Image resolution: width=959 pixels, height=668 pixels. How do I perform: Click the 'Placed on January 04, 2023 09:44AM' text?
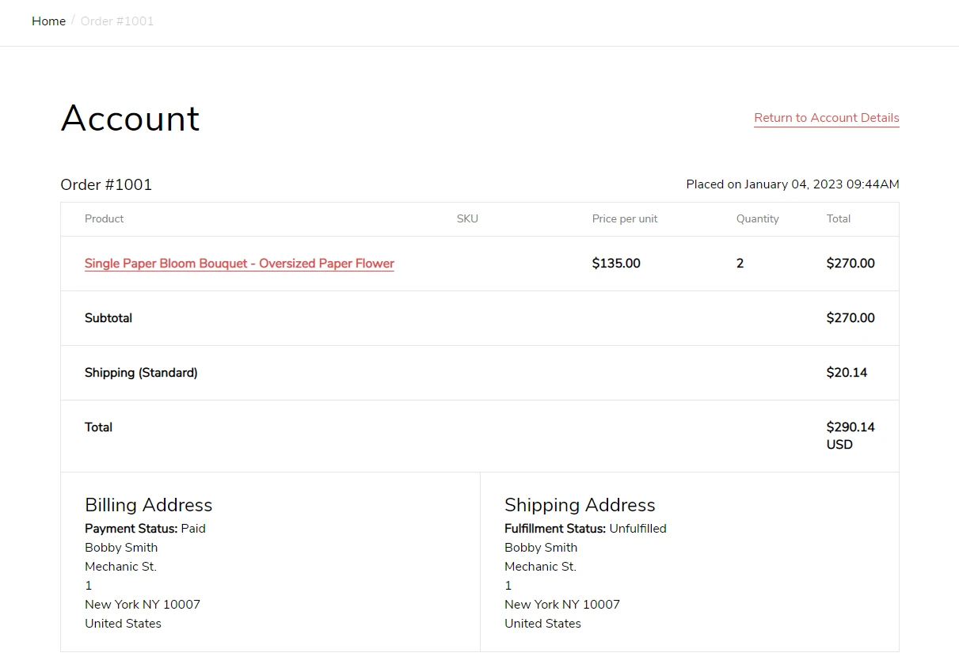pyautogui.click(x=793, y=184)
